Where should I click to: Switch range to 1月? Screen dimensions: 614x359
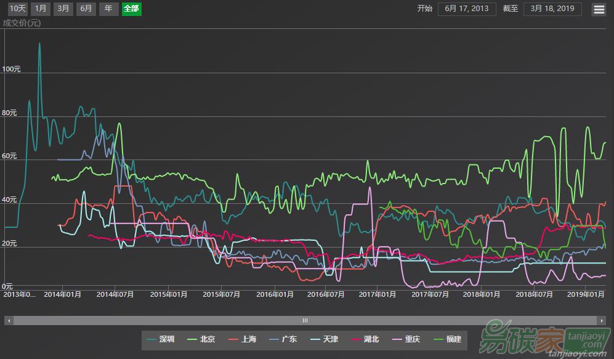coord(40,9)
